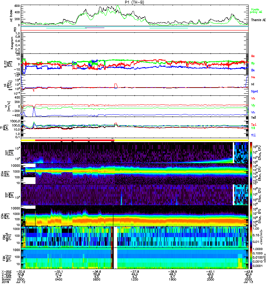Click the "<|mV/m|>" color bar unit label

point(262,237)
